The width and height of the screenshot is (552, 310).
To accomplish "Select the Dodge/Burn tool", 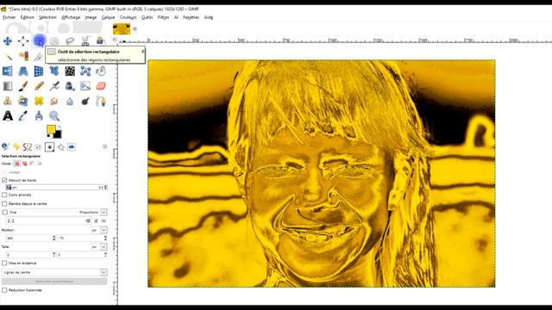I will [x=85, y=102].
